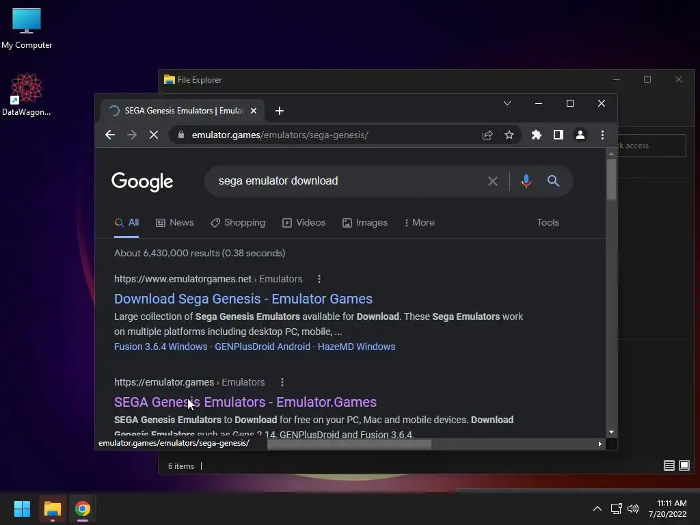Open the GENPlusDroid Android sublink

pos(262,347)
